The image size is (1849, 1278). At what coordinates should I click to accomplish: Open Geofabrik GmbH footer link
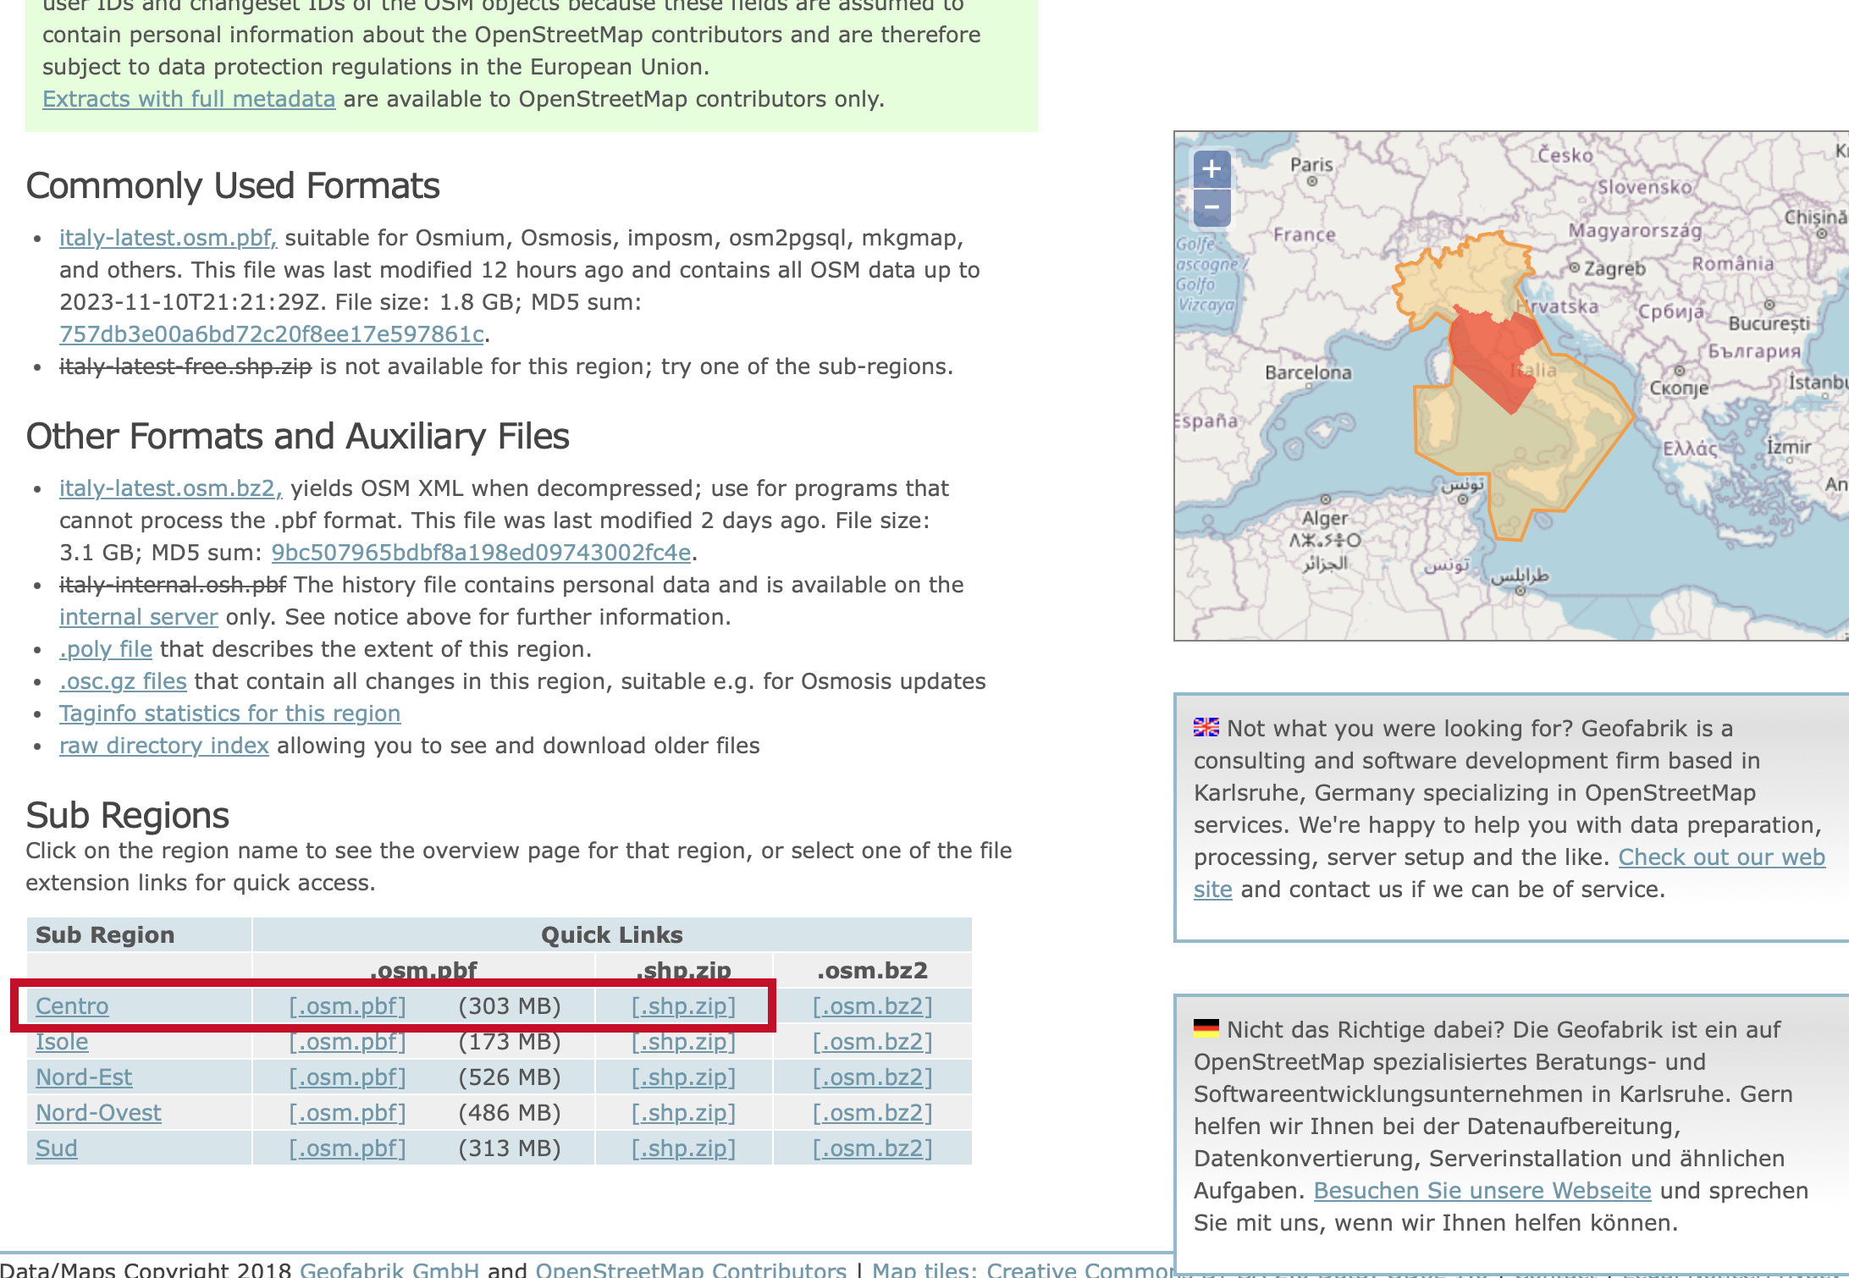(389, 1270)
